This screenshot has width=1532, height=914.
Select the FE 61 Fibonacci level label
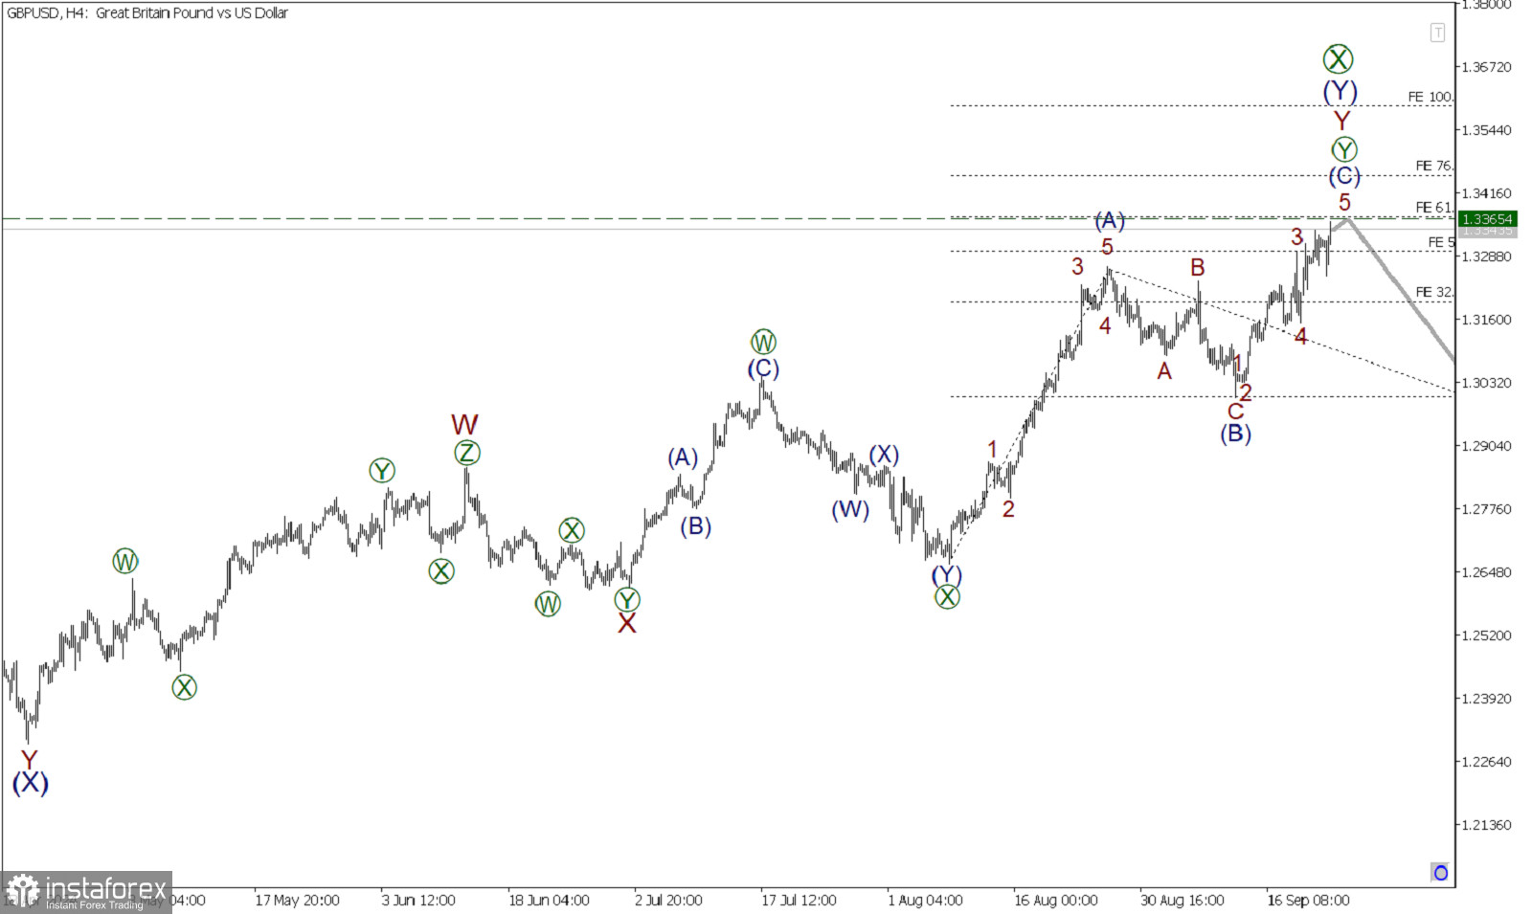pos(1434,208)
